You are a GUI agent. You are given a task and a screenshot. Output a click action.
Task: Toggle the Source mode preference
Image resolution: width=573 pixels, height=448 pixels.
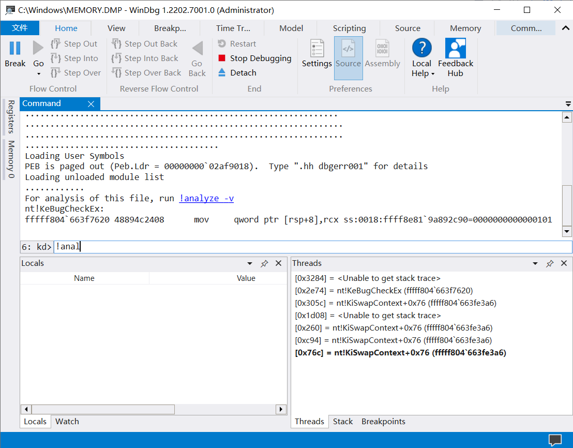(348, 58)
